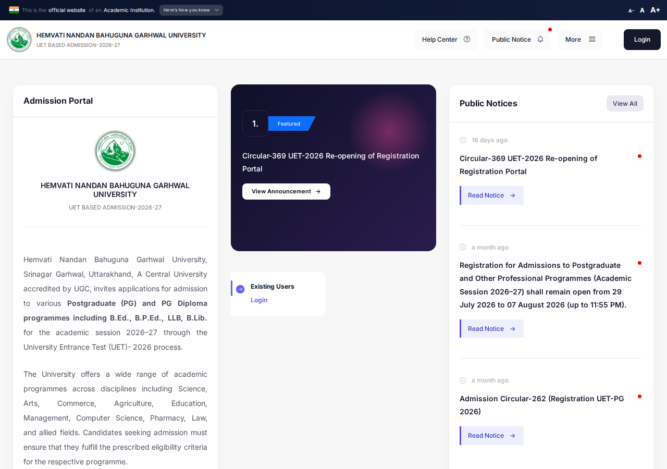Click the clock icon above Admission Circular-262
Viewport: 667px width, 469px height.
(463, 380)
